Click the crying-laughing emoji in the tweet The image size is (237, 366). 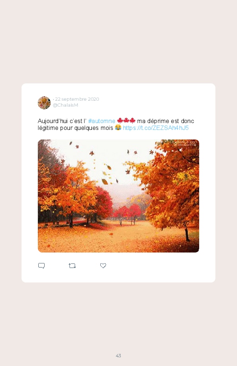click(x=118, y=128)
